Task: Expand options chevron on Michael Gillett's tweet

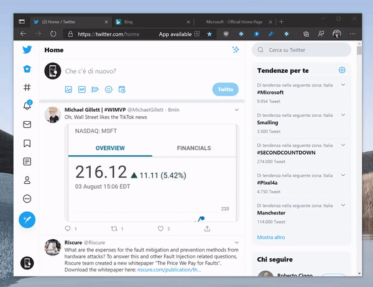Action: [236, 109]
